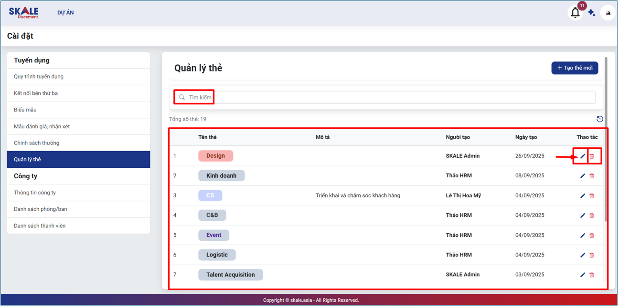
Task: Go to Chính sách thưởng section
Action: (x=36, y=143)
